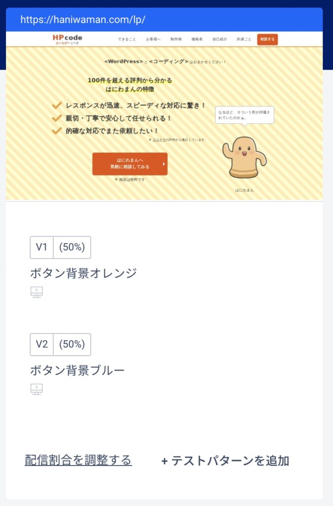Select the V1 (50%) pattern badge
This screenshot has width=333, height=506.
coord(60,247)
